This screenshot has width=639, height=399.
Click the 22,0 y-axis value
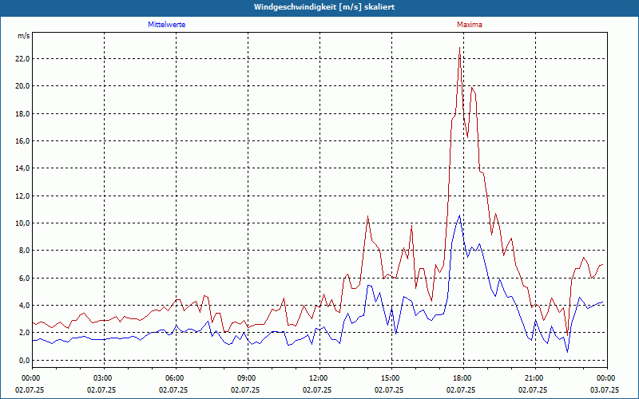point(22,58)
